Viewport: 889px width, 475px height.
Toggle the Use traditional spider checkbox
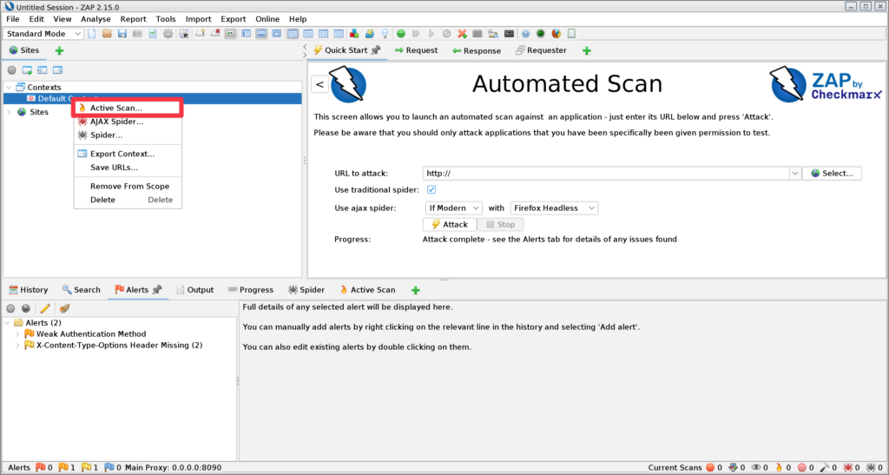pyautogui.click(x=431, y=189)
